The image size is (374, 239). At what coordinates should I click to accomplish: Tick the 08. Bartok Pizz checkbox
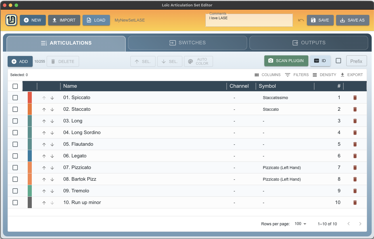[x=15, y=179]
